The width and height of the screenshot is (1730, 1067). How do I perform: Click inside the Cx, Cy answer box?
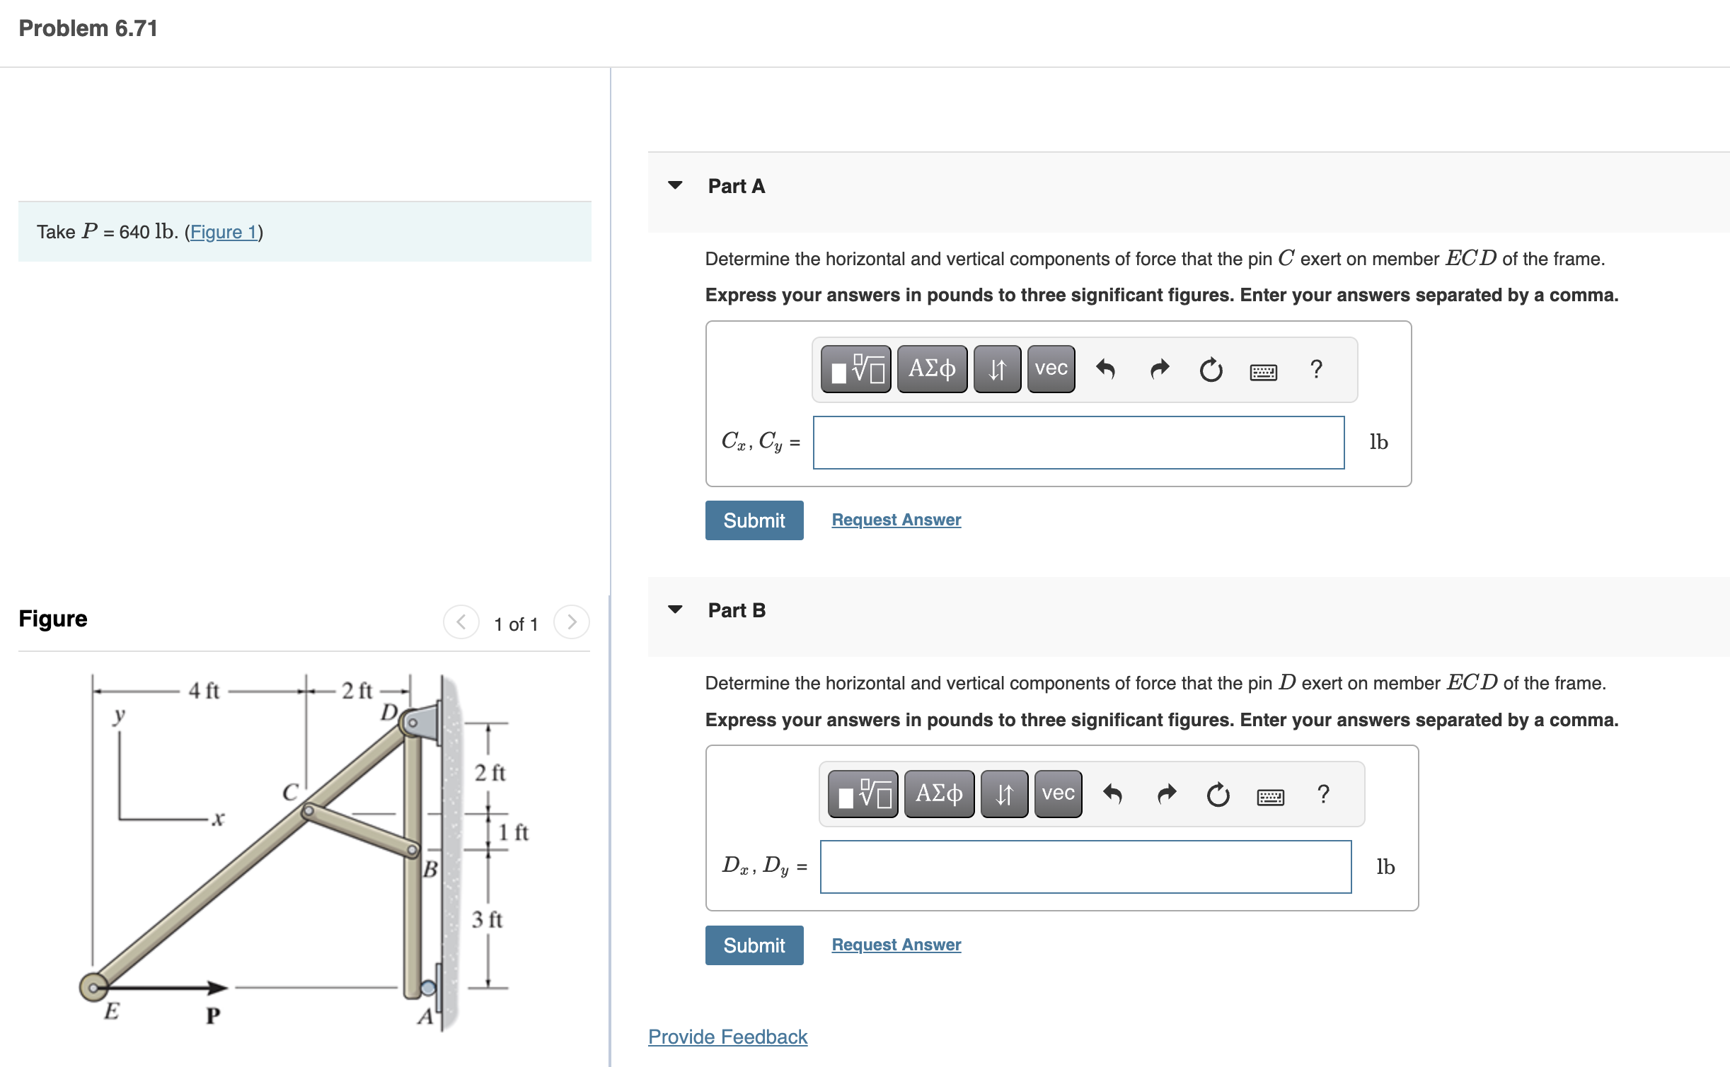pyautogui.click(x=1078, y=443)
